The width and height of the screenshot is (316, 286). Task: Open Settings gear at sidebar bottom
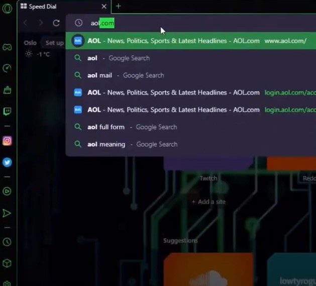(x=7, y=283)
